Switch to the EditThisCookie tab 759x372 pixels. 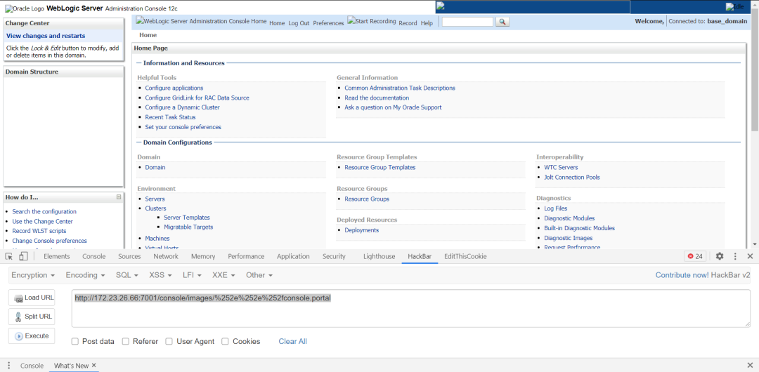[465, 256]
